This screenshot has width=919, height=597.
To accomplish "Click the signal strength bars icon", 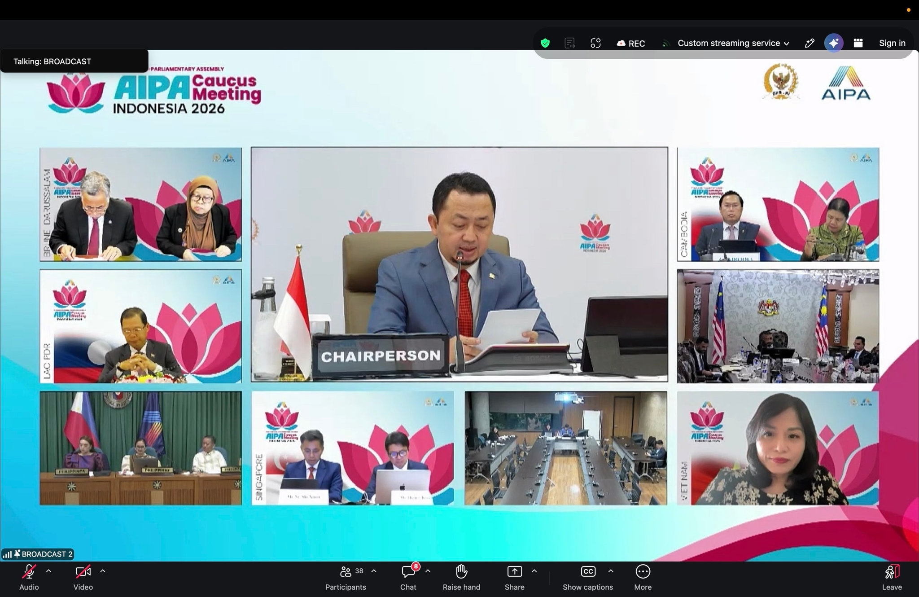I will click(7, 555).
